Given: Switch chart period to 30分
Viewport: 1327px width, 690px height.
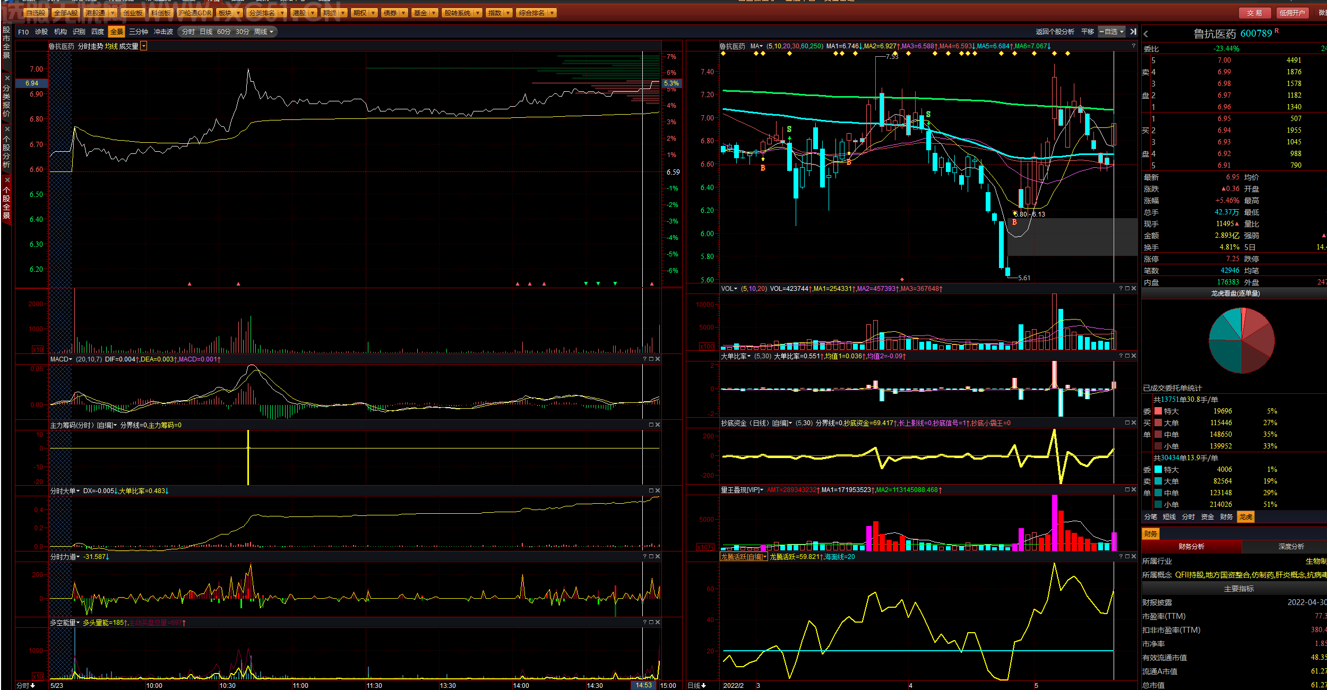Looking at the screenshot, I should (243, 32).
